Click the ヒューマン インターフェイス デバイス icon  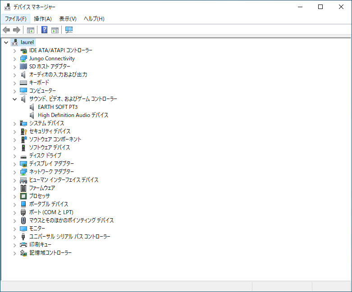coord(23,180)
